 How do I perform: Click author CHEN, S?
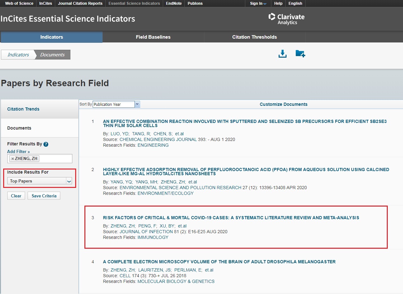pyautogui.click(x=163, y=134)
